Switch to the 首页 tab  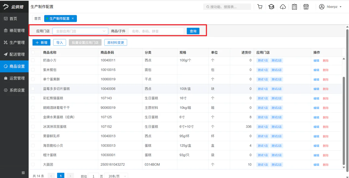pyautogui.click(x=38, y=19)
